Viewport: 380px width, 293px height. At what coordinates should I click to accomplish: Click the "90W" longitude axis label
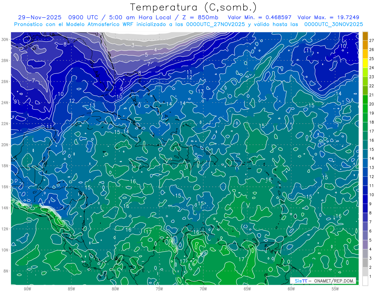[28, 289]
